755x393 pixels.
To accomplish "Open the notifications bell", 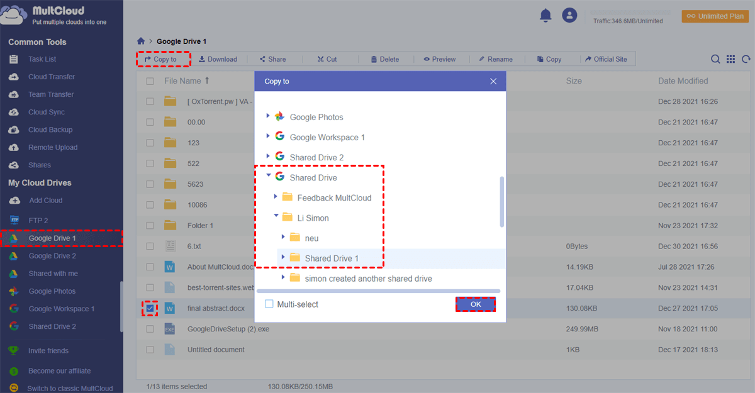I will [x=545, y=16].
